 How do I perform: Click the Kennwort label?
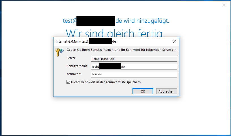tap(74, 74)
